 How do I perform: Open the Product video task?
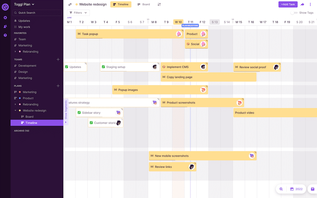[275, 113]
